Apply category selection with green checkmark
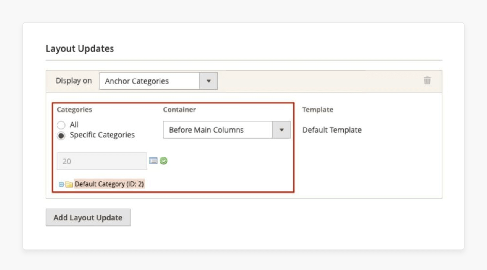The width and height of the screenshot is (487, 270). pyautogui.click(x=164, y=161)
